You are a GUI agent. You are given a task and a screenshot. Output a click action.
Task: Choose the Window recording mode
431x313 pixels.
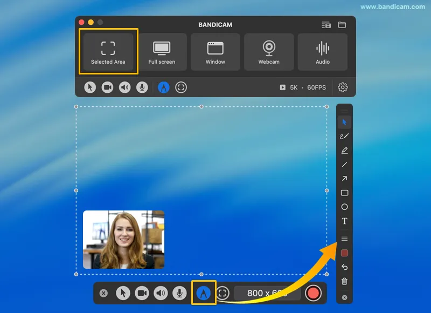[215, 52]
